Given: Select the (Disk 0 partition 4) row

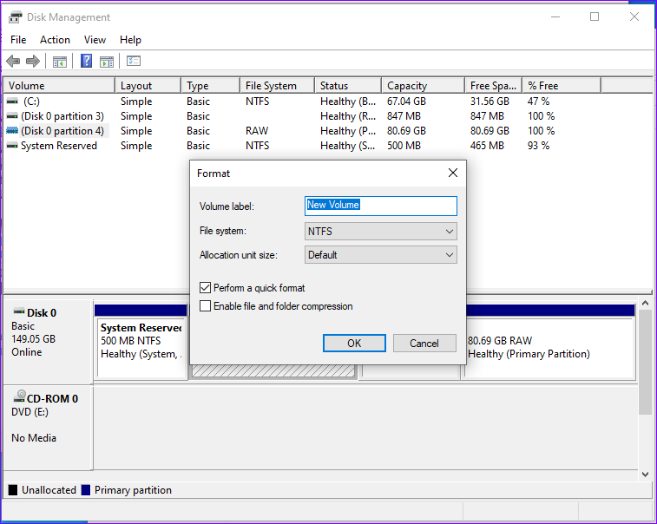Looking at the screenshot, I should [x=62, y=131].
